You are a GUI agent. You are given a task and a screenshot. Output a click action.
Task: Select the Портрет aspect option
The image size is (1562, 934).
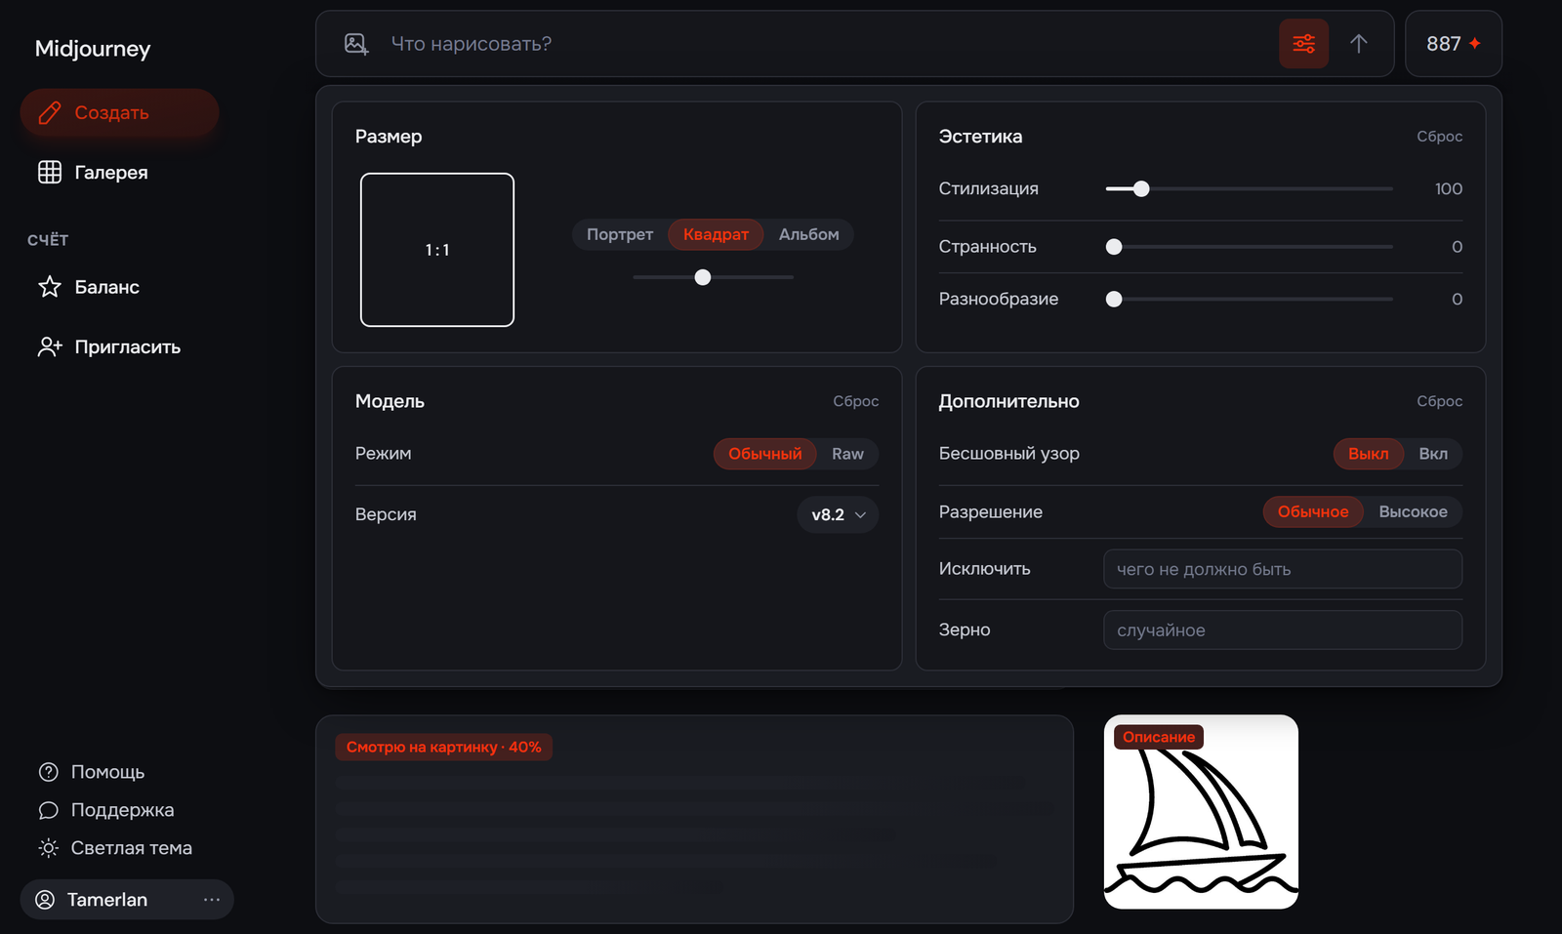620,234
